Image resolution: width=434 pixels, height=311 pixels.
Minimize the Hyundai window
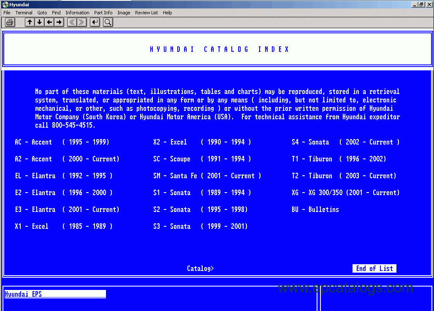coord(414,4)
